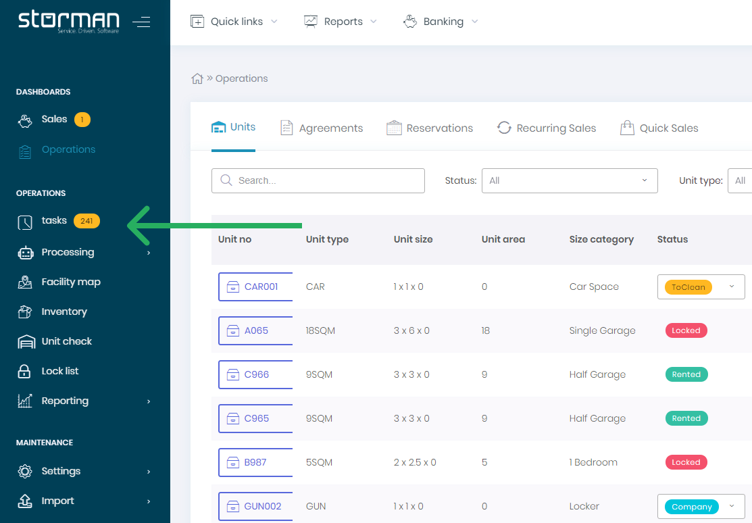Open Sales dashboard piggy bank icon
Screen dimensions: 752x523
point(25,120)
